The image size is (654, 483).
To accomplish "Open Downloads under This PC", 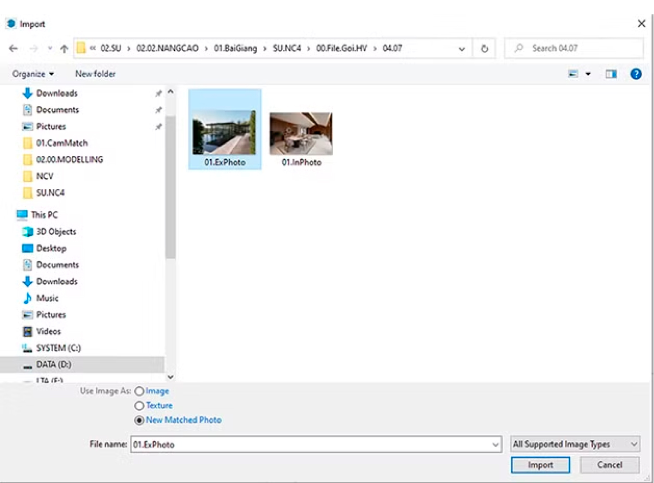I will coord(57,281).
